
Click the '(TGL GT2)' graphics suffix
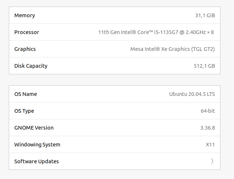pyautogui.click(x=203, y=49)
